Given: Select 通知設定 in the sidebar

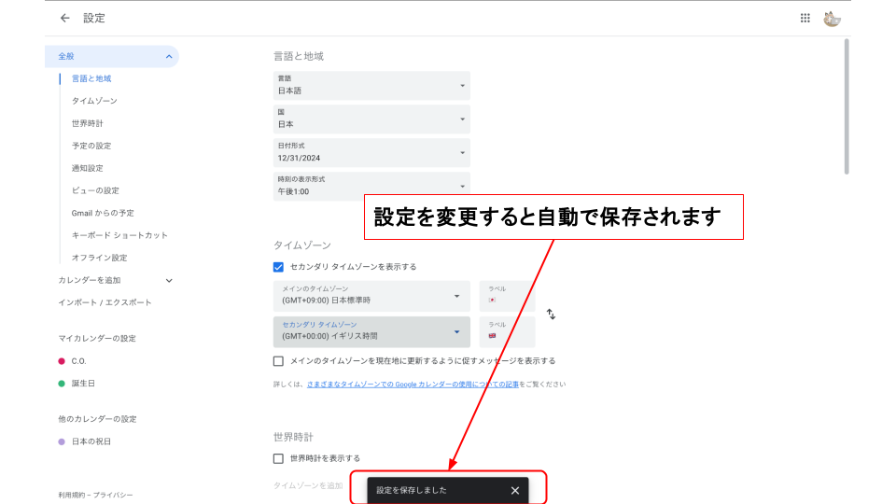Looking at the screenshot, I should coord(88,168).
